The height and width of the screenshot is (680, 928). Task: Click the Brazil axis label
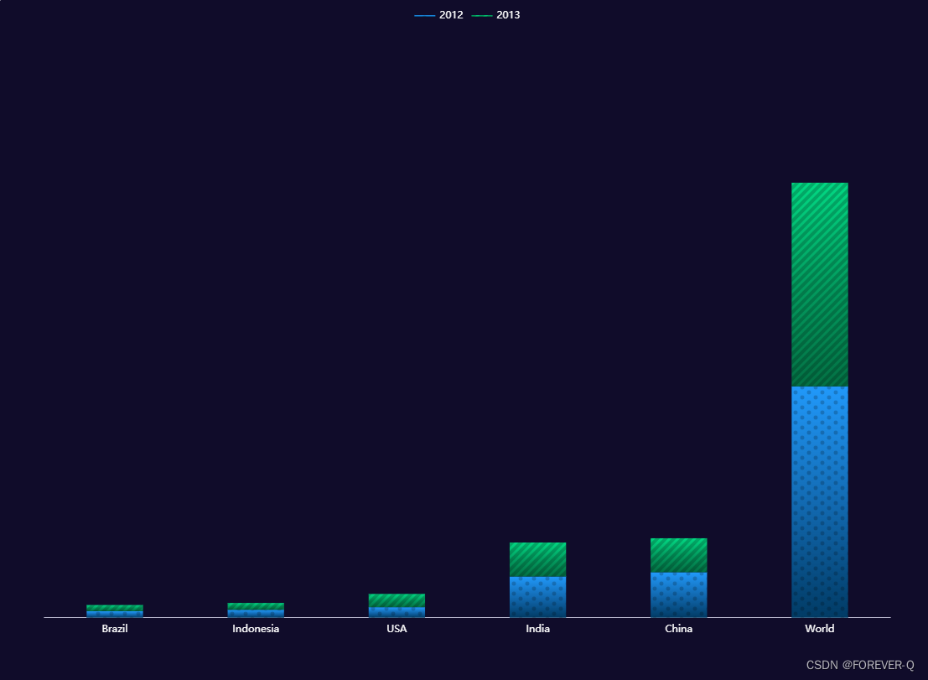[114, 628]
